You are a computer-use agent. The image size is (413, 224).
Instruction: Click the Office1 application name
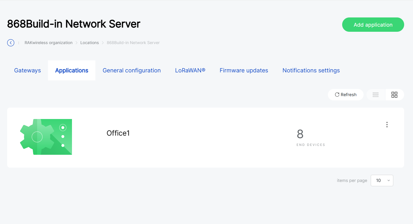[118, 133]
